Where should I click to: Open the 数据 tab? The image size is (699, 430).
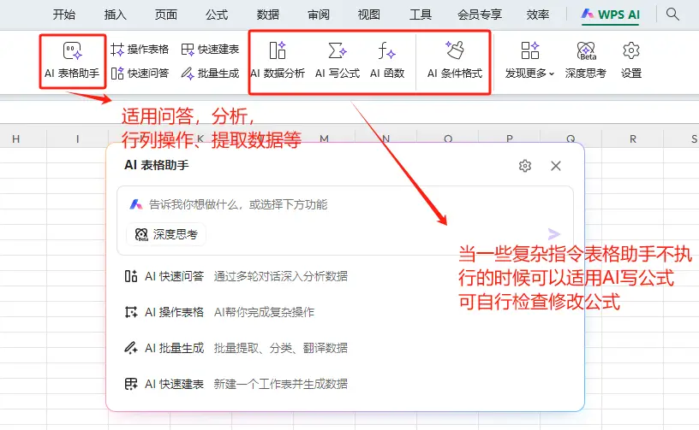tap(268, 15)
